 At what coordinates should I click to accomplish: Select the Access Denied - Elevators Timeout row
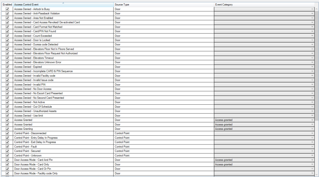pos(63,58)
